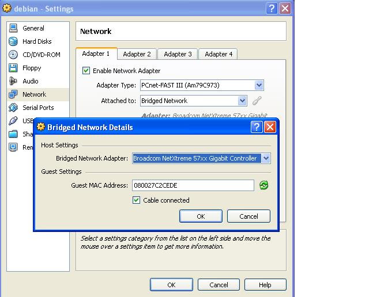Image resolution: width=369 pixels, height=297 pixels.
Task: Click the Shared Folders folder icon
Action: (13, 134)
